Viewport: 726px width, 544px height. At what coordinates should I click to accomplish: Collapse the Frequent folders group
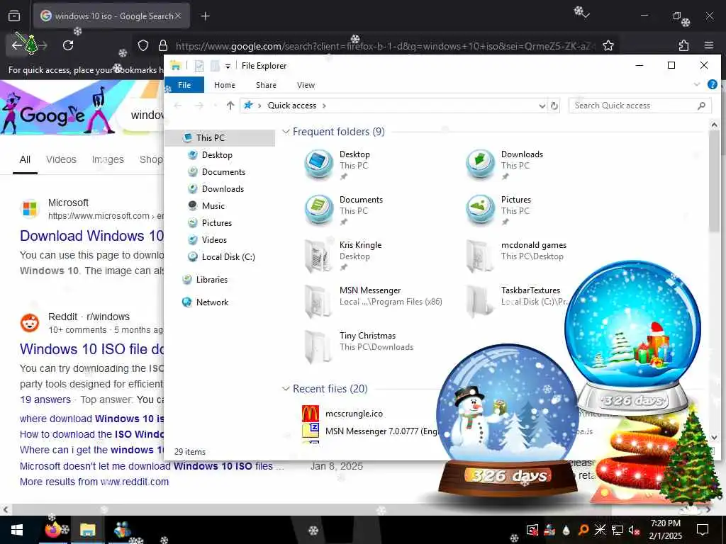(x=286, y=132)
